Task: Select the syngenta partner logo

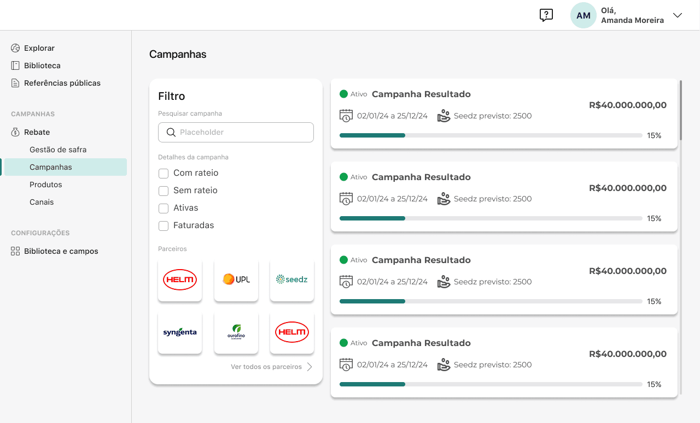Action: (180, 332)
